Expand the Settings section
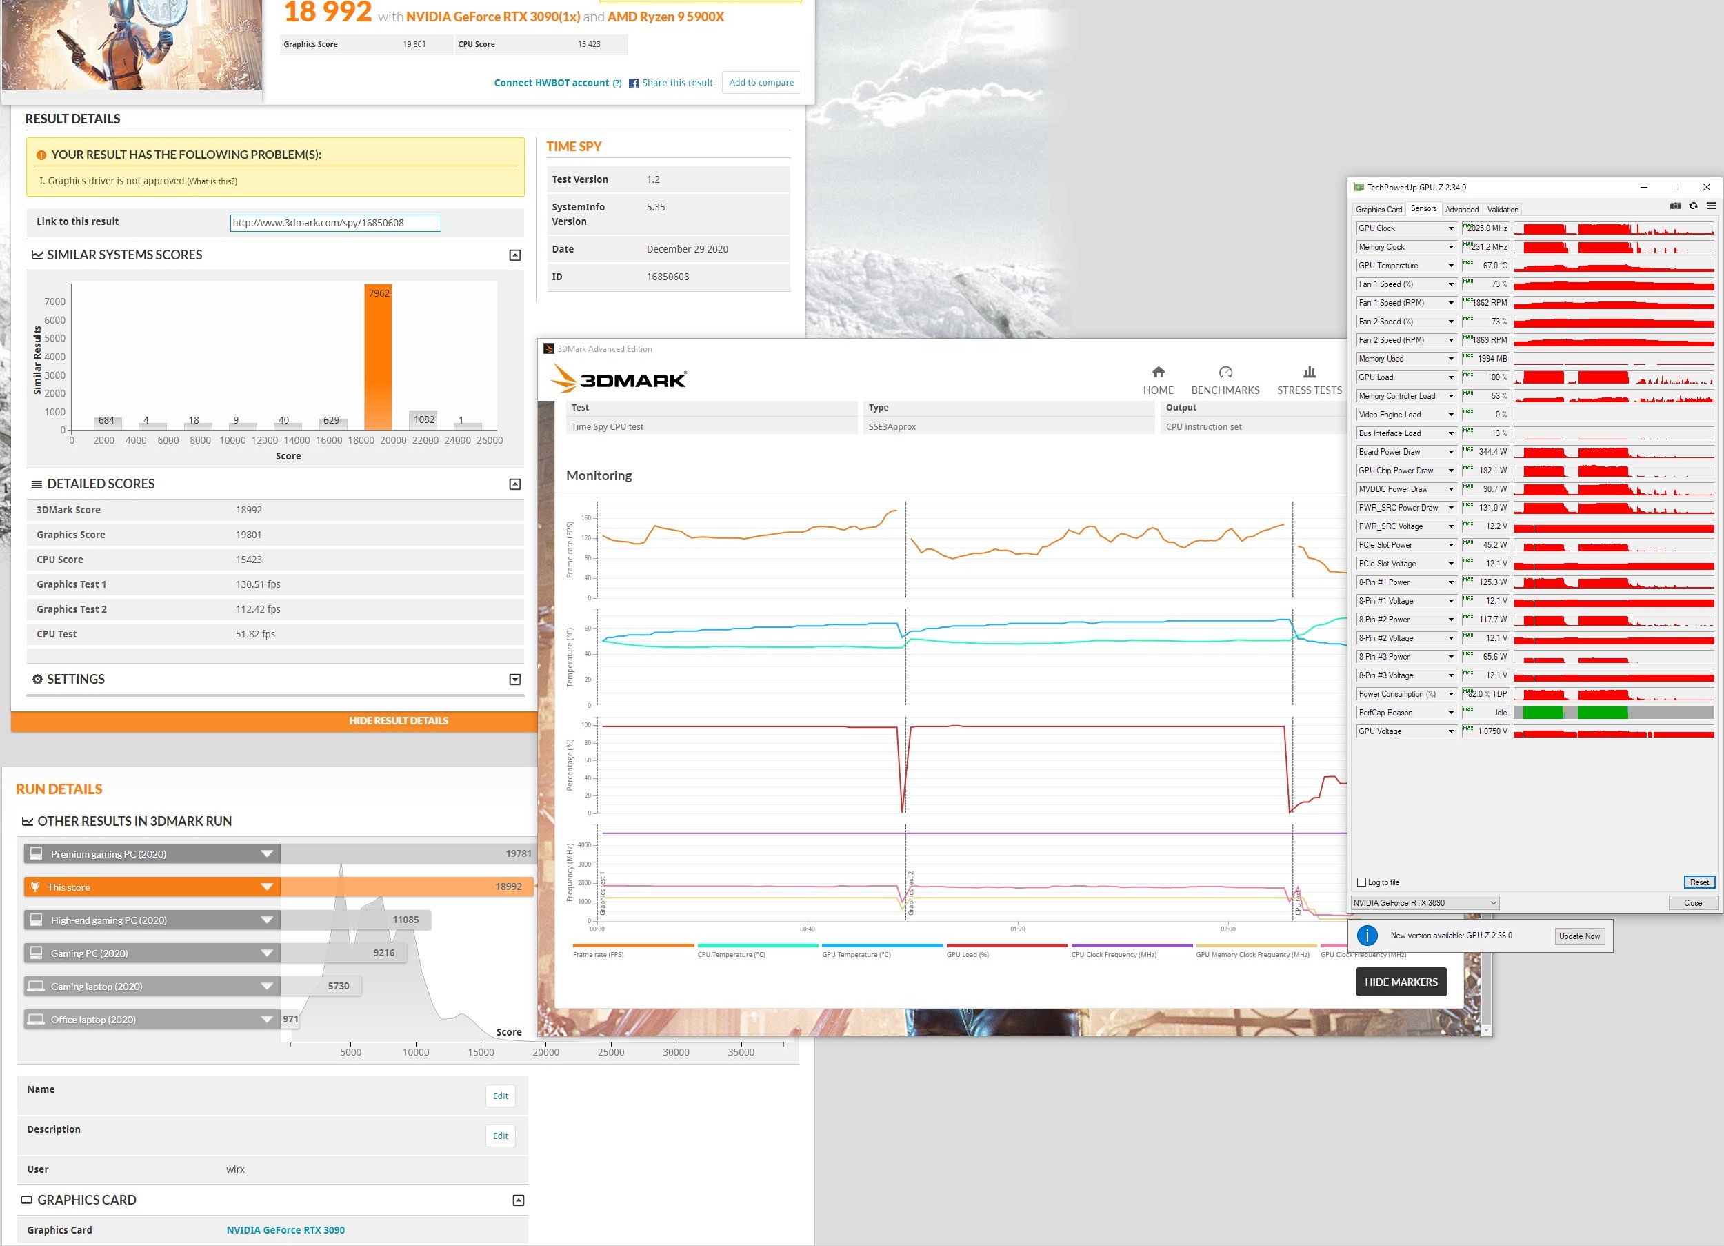The width and height of the screenshot is (1724, 1246). click(514, 680)
